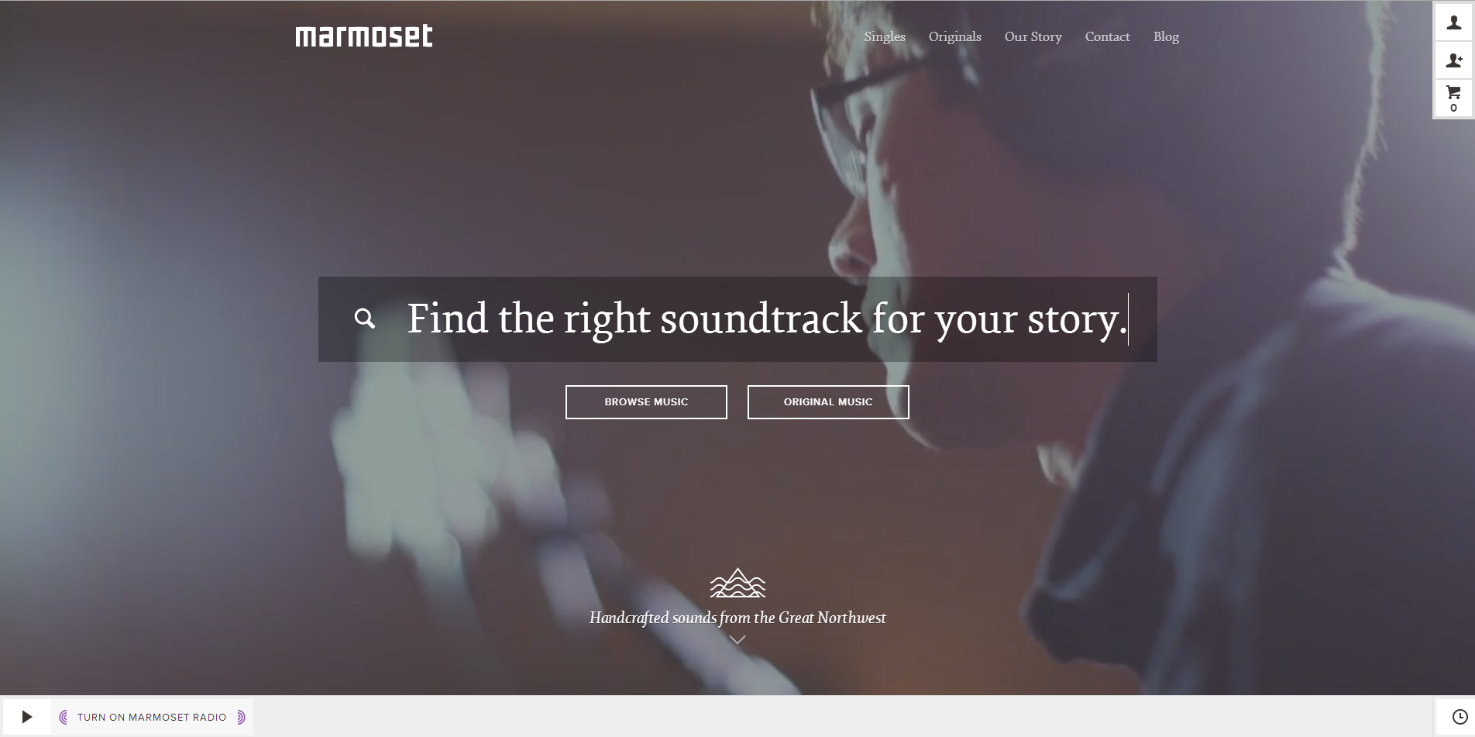The height and width of the screenshot is (737, 1475).
Task: Click the Browse Music button
Action: point(646,402)
